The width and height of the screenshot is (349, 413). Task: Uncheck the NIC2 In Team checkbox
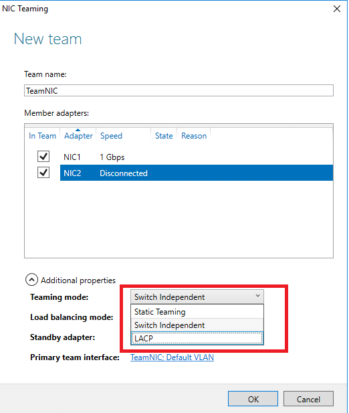tap(43, 173)
